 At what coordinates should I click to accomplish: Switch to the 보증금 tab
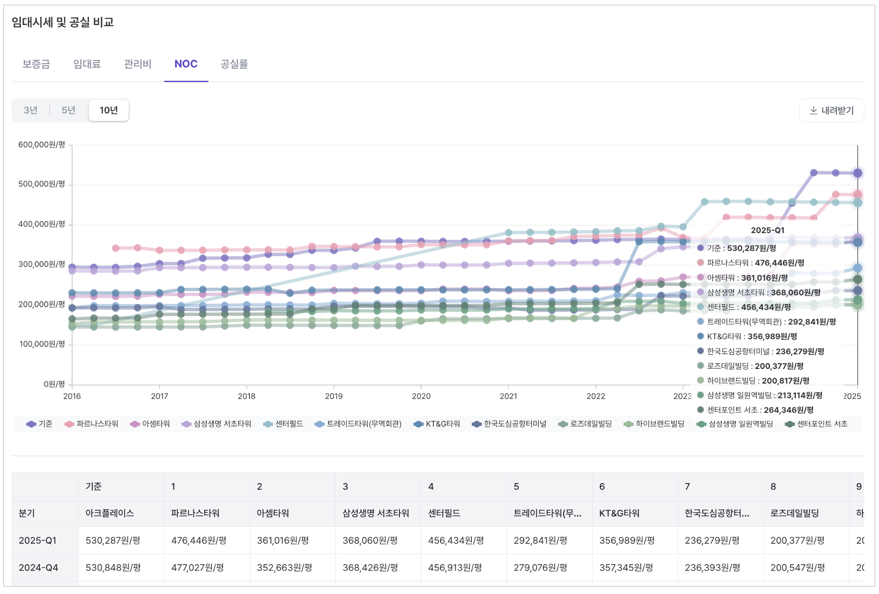coord(36,64)
